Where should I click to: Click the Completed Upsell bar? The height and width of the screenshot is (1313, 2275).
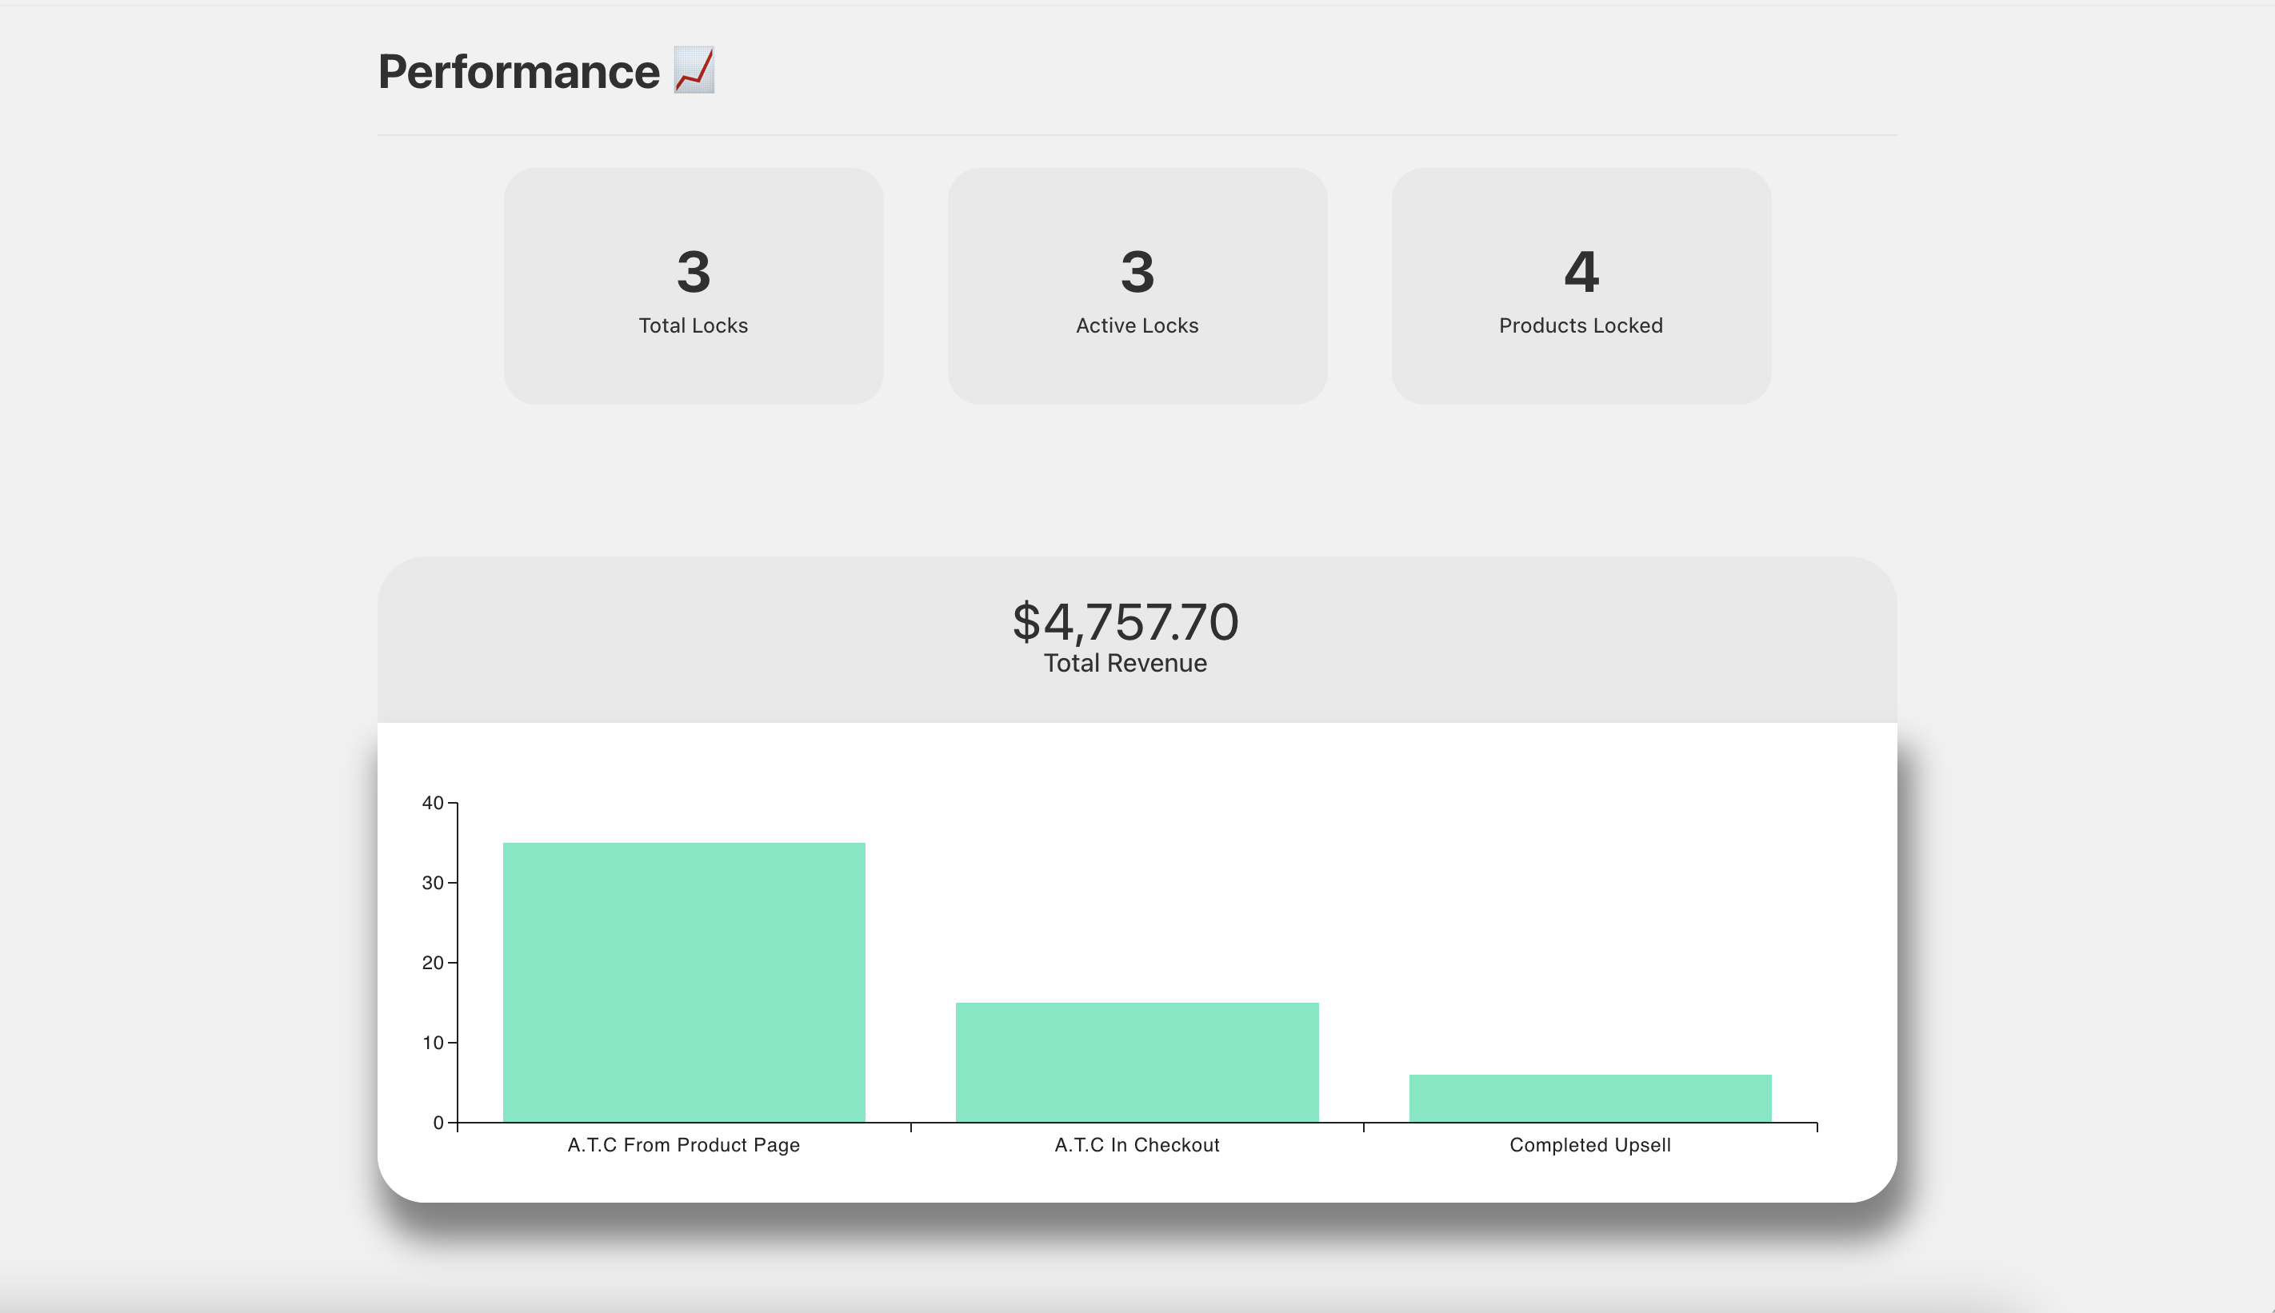pyautogui.click(x=1589, y=1099)
